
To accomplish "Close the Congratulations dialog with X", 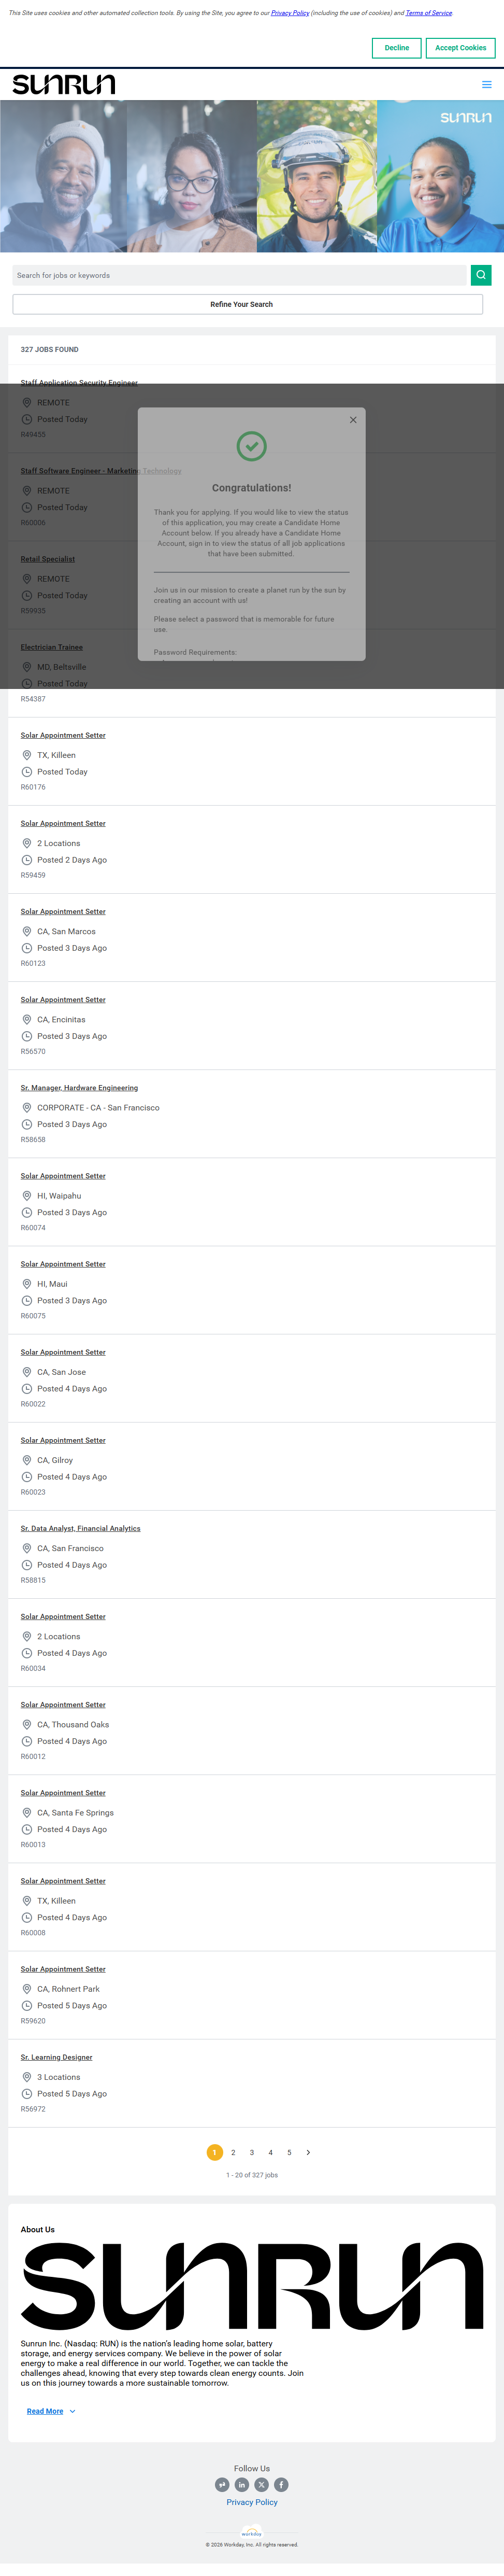I will (353, 420).
